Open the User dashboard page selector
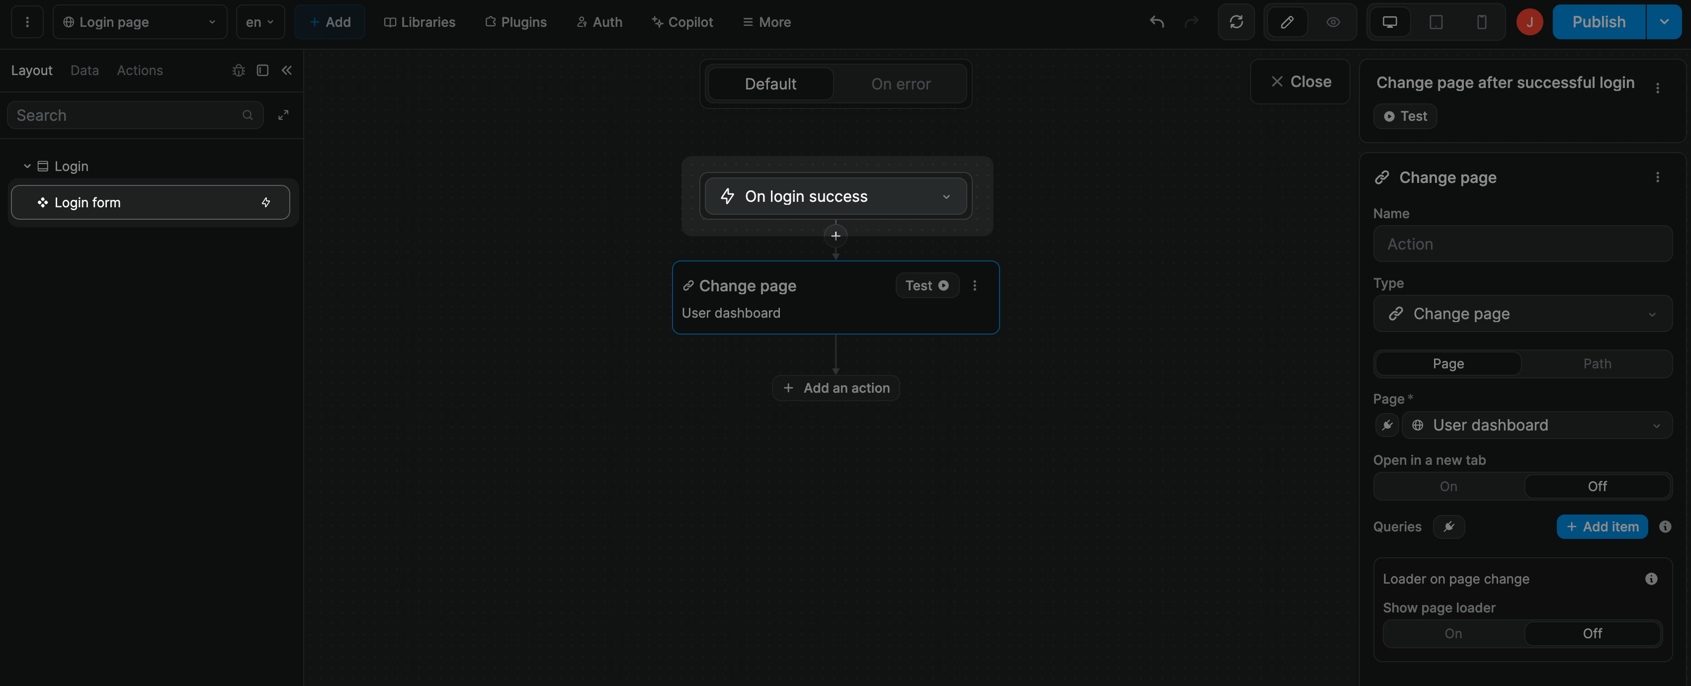 coord(1536,425)
